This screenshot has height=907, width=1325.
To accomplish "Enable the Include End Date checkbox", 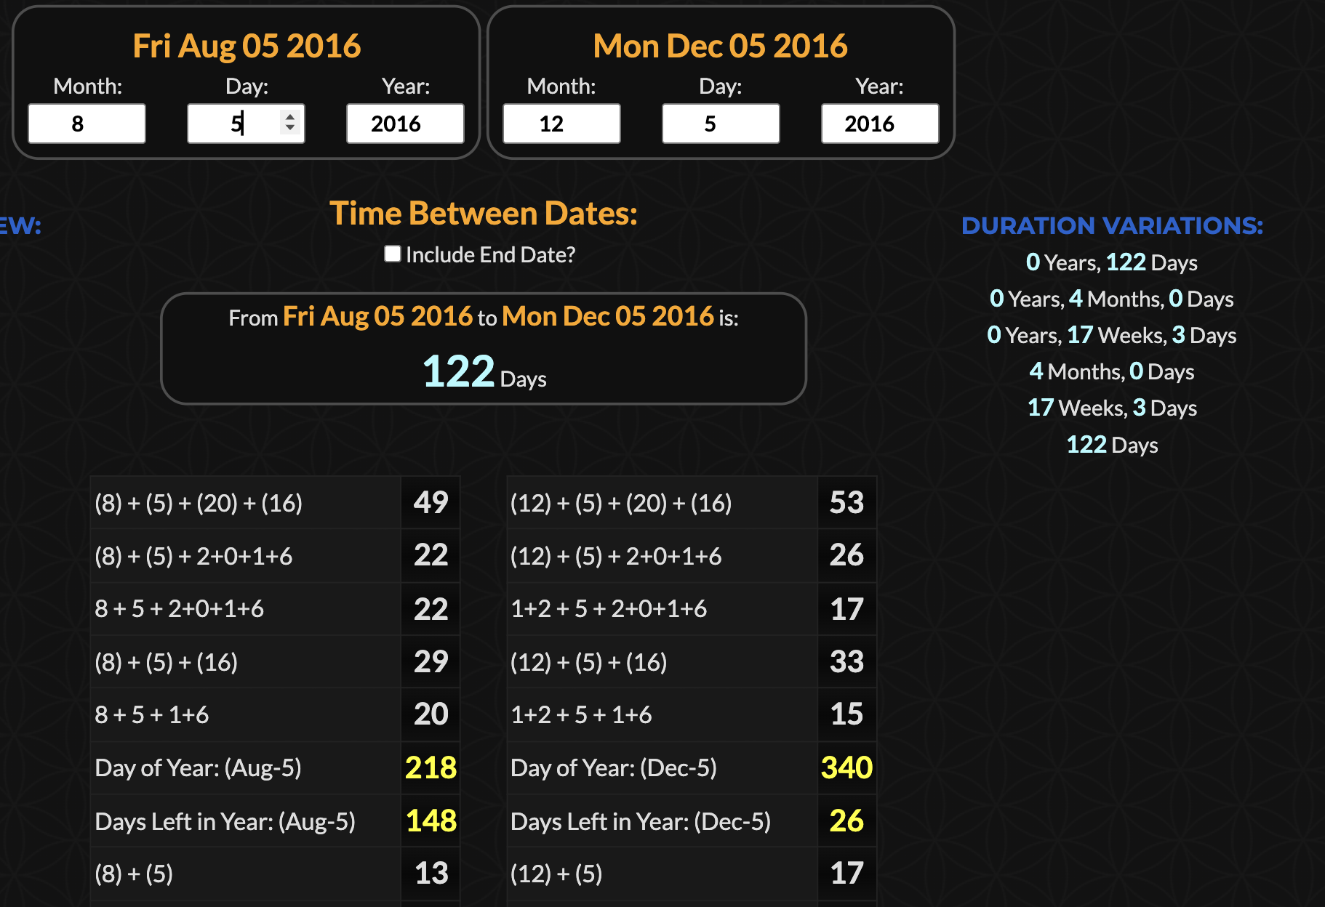I will 393,254.
